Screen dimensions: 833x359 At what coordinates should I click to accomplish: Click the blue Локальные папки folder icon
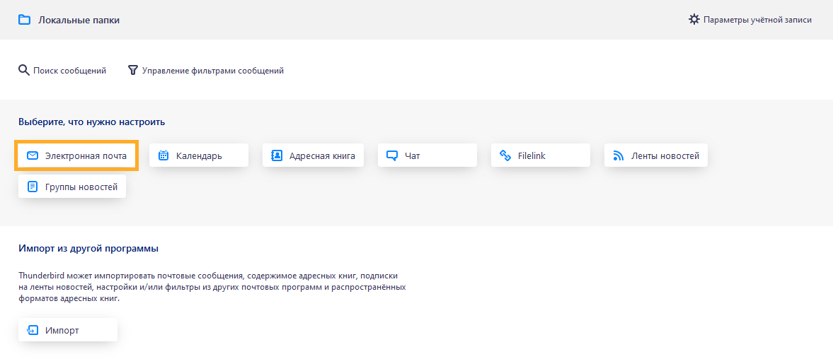(x=25, y=20)
